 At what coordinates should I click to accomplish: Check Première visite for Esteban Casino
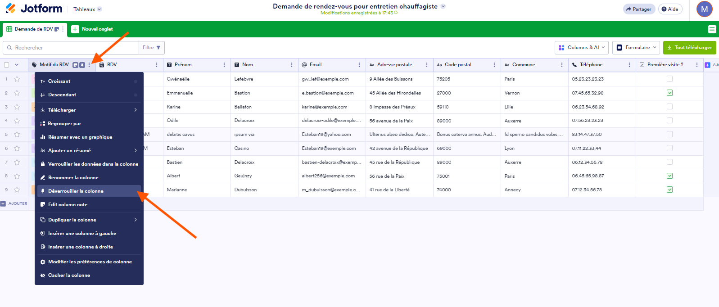pos(669,148)
